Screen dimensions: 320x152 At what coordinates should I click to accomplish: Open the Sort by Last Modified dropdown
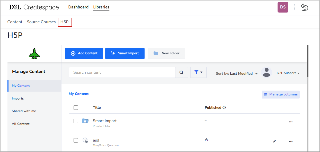237,73
